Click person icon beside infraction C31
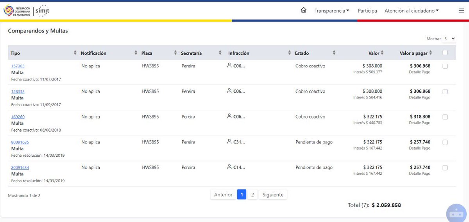 229,141
